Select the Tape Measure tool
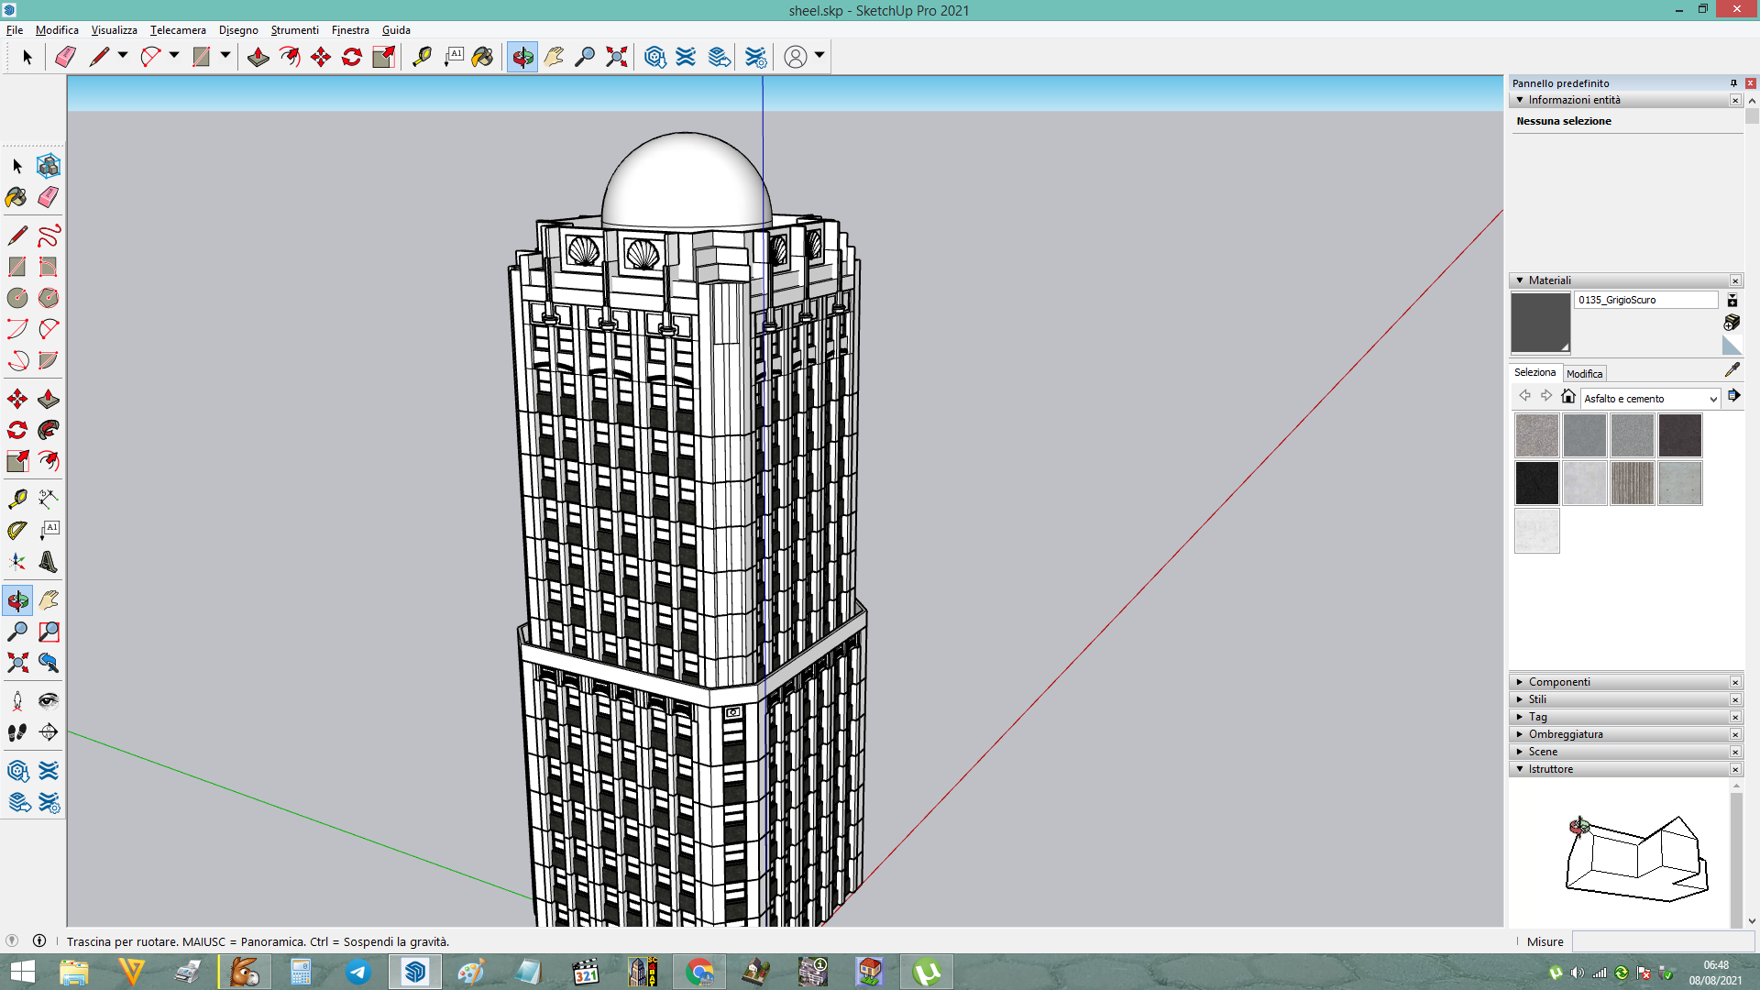 click(x=422, y=57)
